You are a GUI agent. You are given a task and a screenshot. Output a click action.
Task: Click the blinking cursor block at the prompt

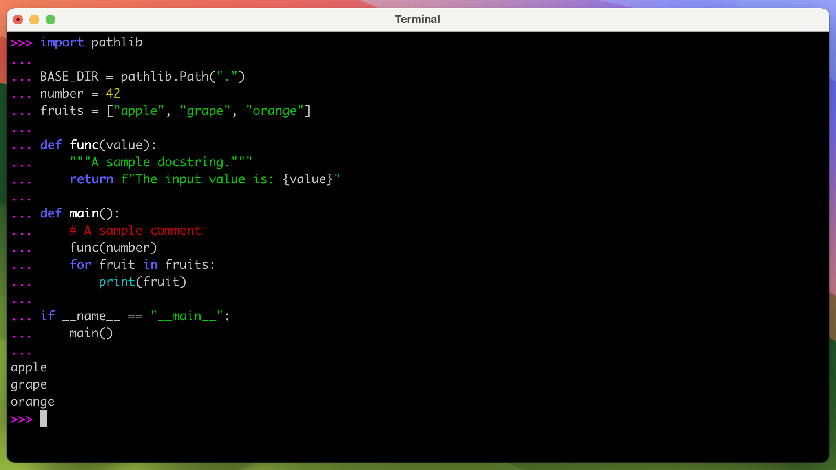click(x=44, y=419)
